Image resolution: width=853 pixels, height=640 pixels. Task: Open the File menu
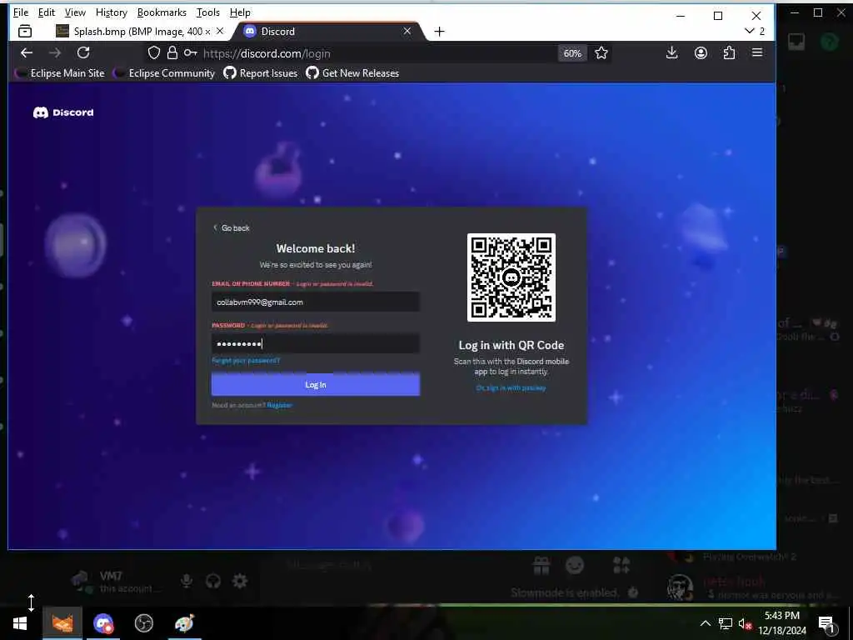21,12
